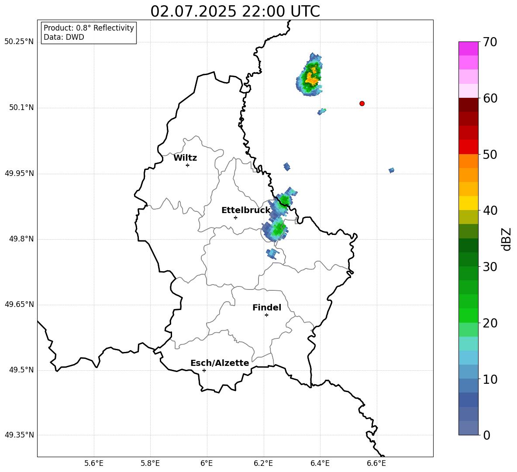
Task: Click the 6.4°E longitude label
Action: [x=320, y=463]
